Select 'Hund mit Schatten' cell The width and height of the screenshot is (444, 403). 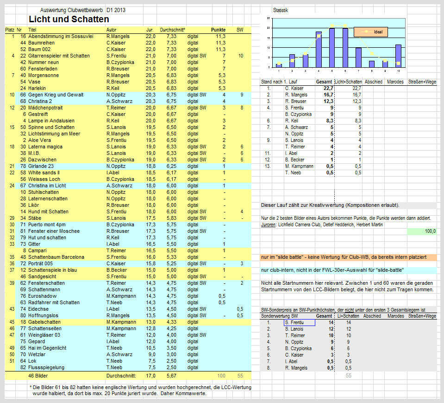click(48, 211)
